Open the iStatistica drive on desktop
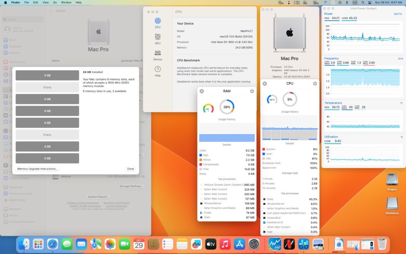This screenshot has width=406, height=254. 392,206
